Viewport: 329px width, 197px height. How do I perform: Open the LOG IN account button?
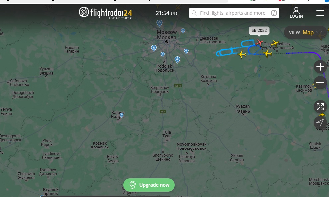click(296, 13)
